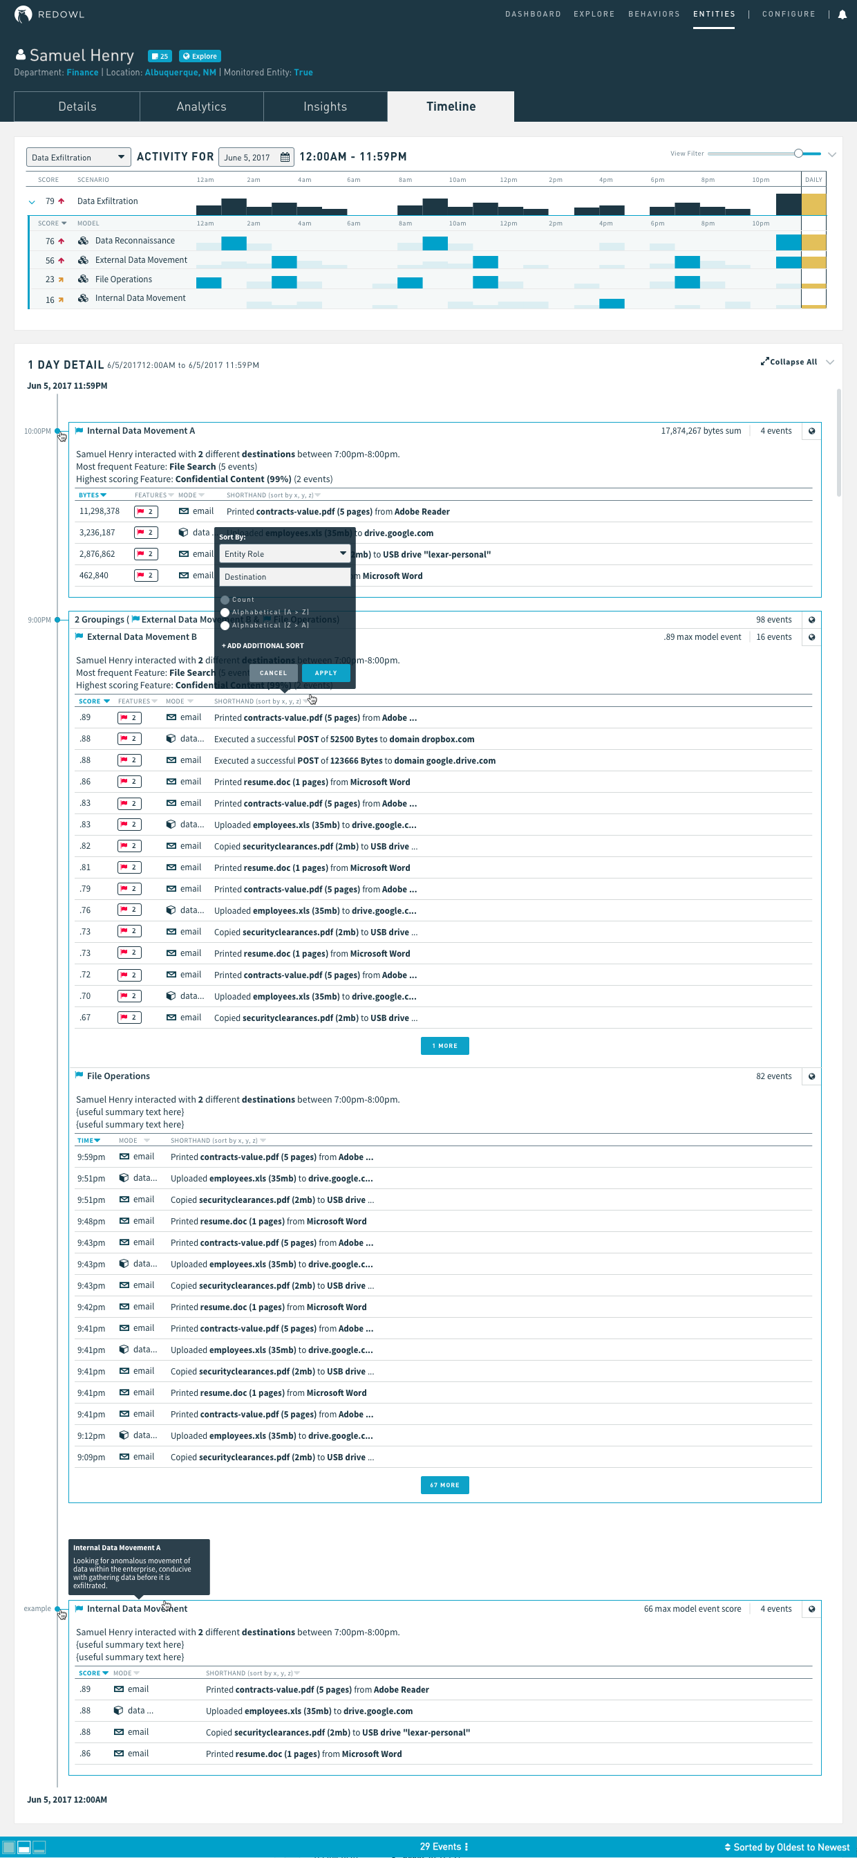Click Collapse All in day detail

(x=789, y=362)
